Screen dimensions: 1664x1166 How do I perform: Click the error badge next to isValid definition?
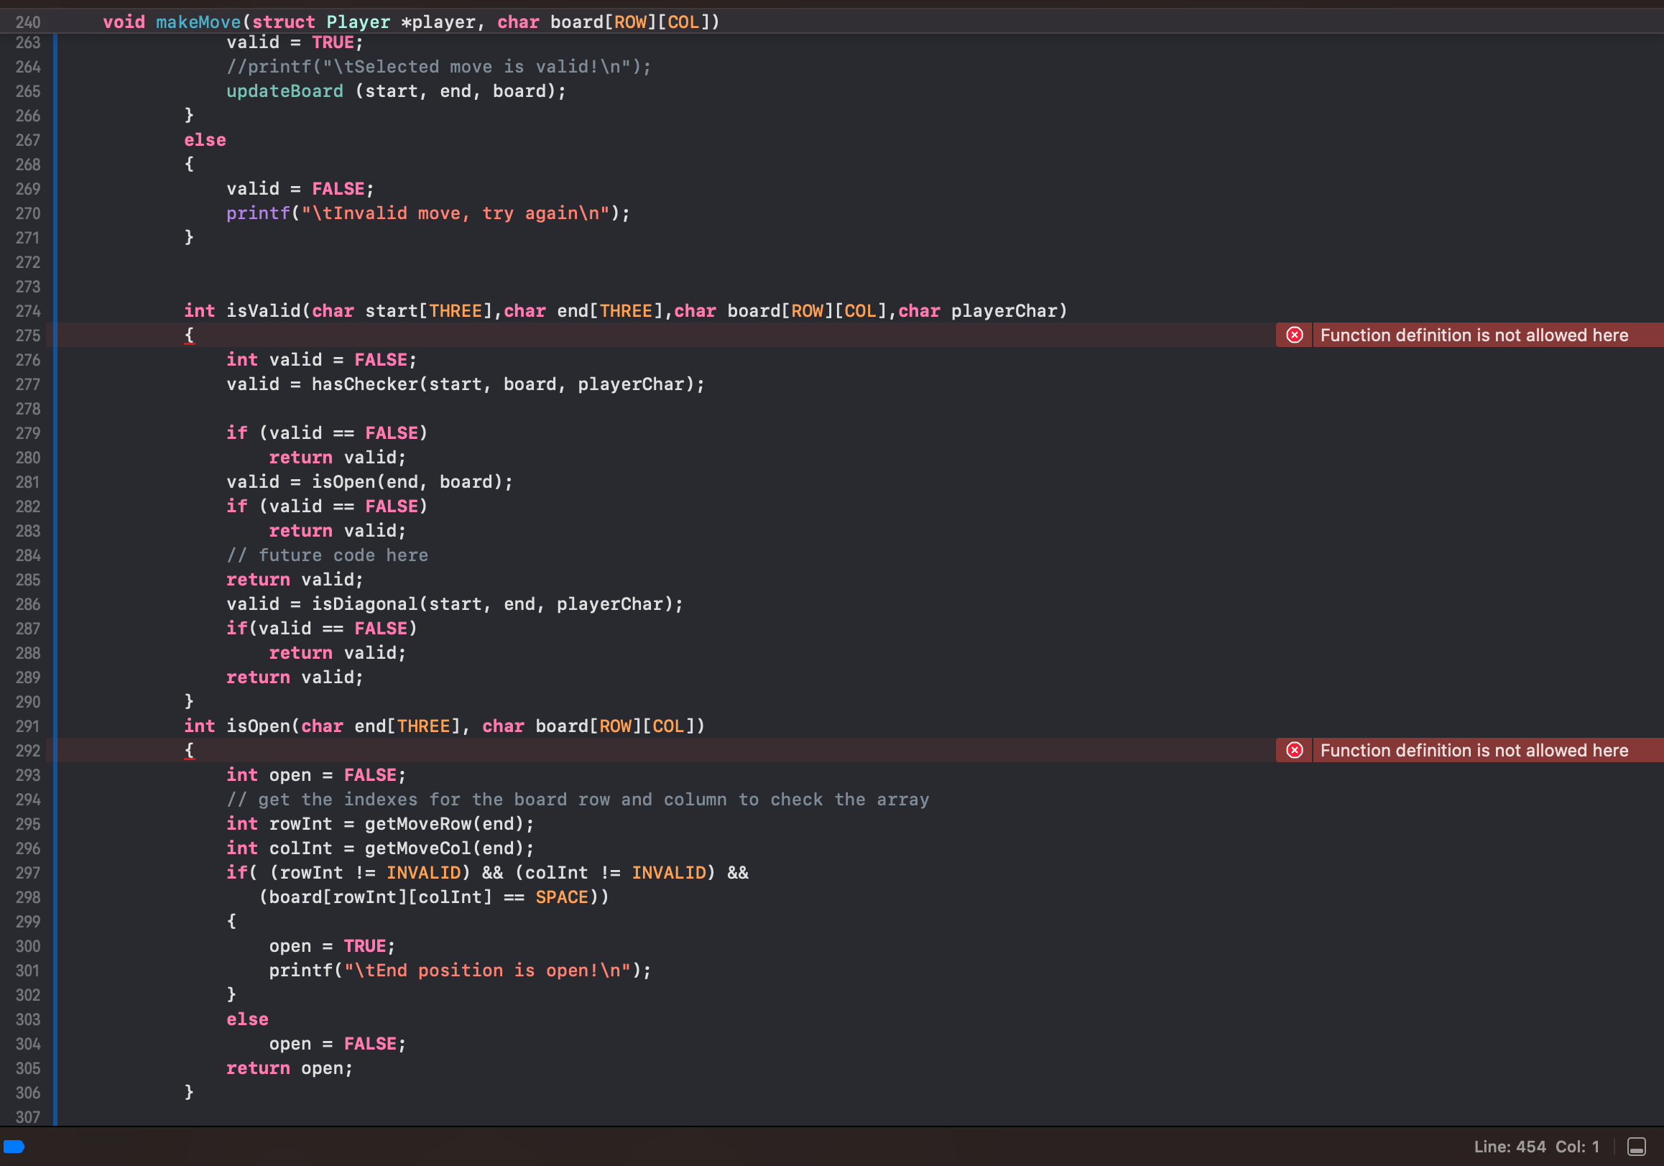tap(1295, 335)
